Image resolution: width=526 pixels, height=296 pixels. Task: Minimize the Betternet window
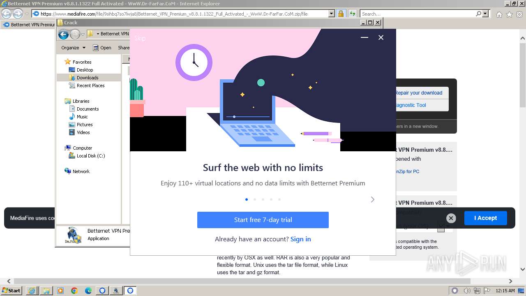pyautogui.click(x=365, y=37)
